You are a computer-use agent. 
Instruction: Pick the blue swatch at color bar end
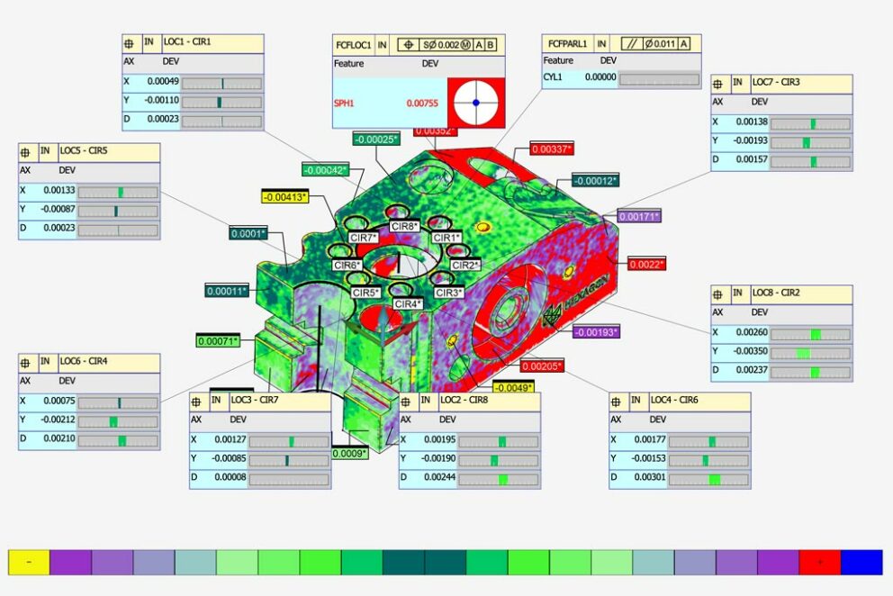(x=861, y=562)
